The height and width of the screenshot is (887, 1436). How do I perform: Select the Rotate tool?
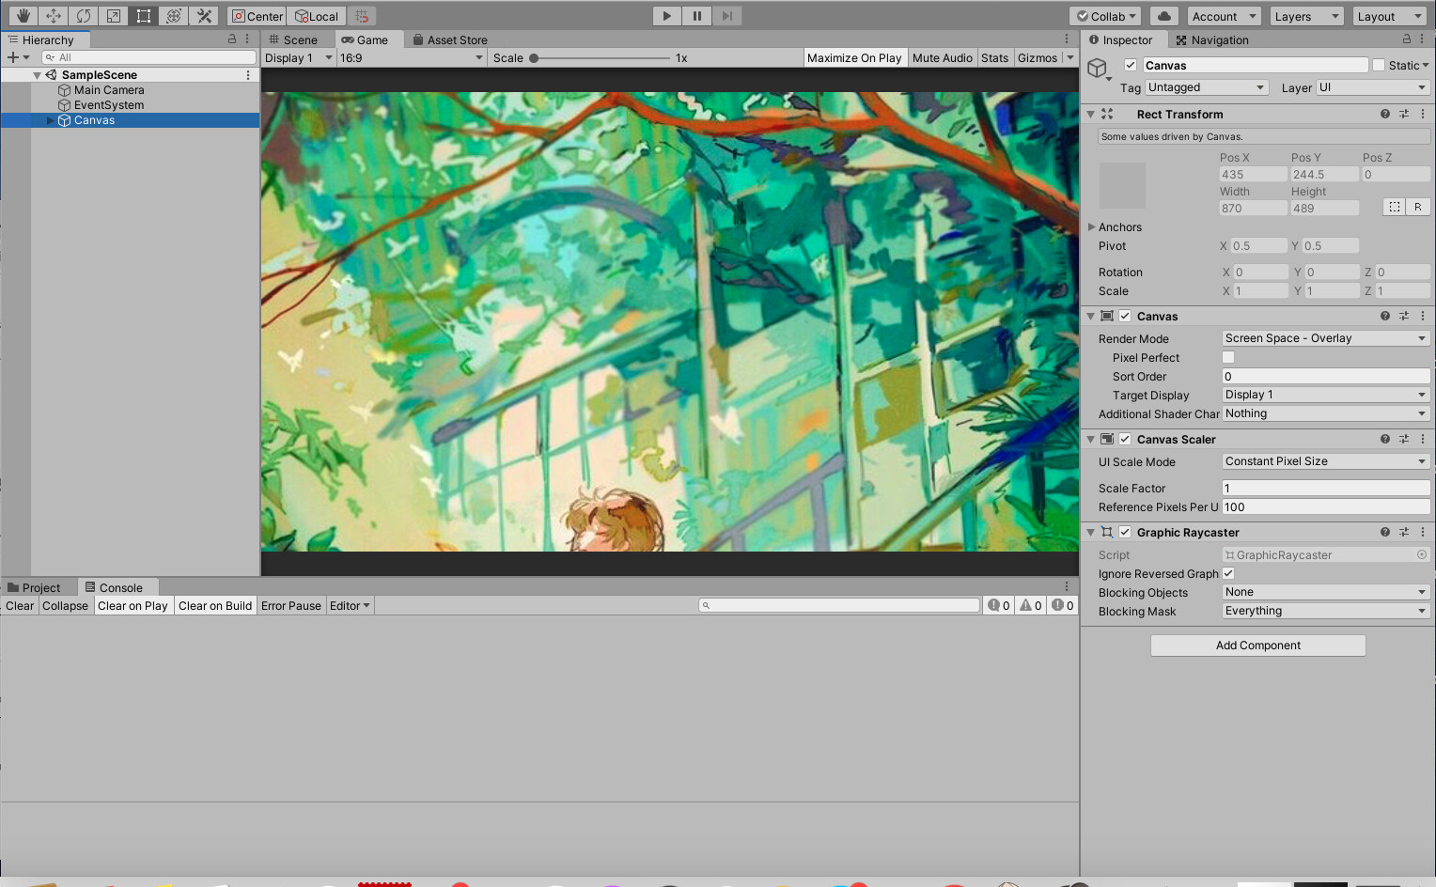[x=83, y=16]
